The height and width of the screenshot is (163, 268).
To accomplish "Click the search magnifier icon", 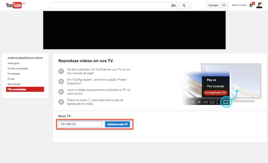I will point(184,5).
